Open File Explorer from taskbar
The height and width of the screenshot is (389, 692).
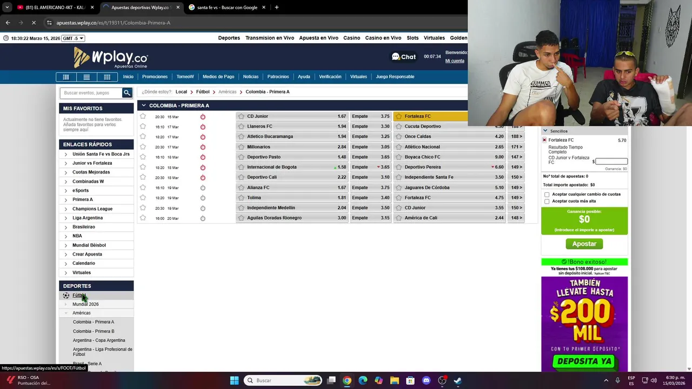pos(395,380)
